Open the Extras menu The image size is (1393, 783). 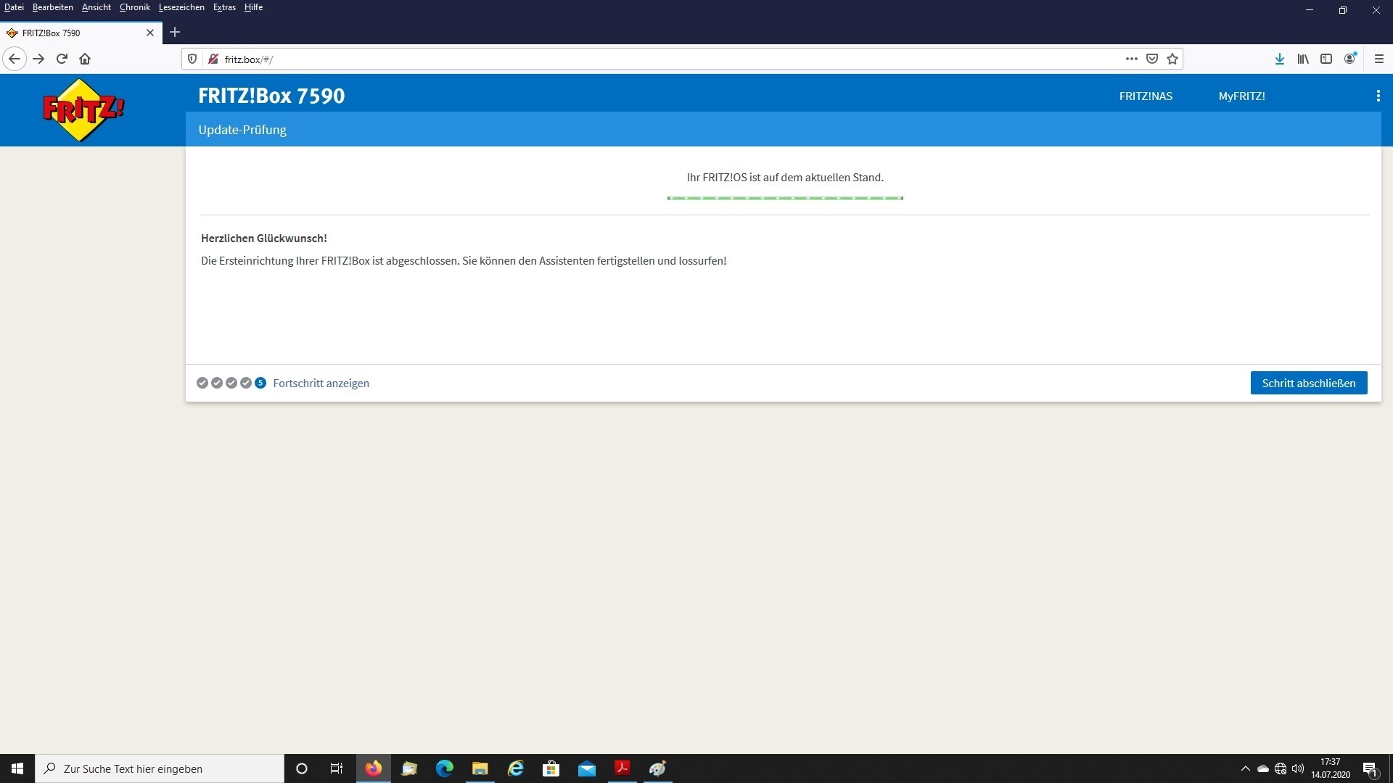(x=224, y=7)
